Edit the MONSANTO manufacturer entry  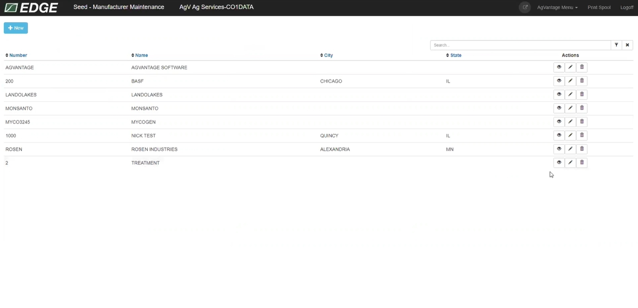point(570,108)
